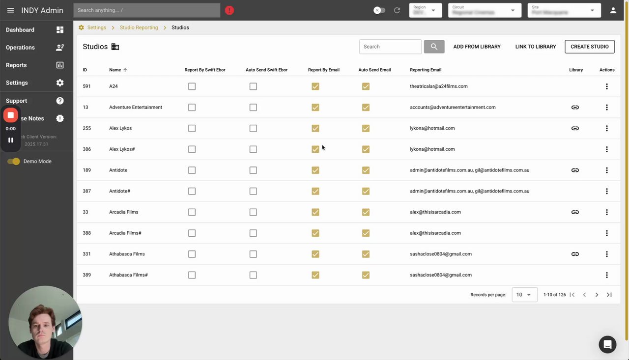The height and width of the screenshot is (360, 629).
Task: Open the hamburger navigation menu
Action: [x=10, y=10]
